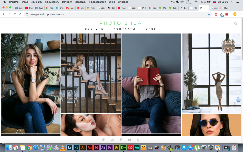The width and height of the screenshot is (243, 152).
Task: Open the Wi-Fi status menu
Action: tap(196, 2)
